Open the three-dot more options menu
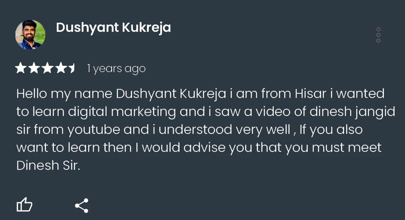Image resolution: width=405 pixels, height=220 pixels. pos(379,35)
